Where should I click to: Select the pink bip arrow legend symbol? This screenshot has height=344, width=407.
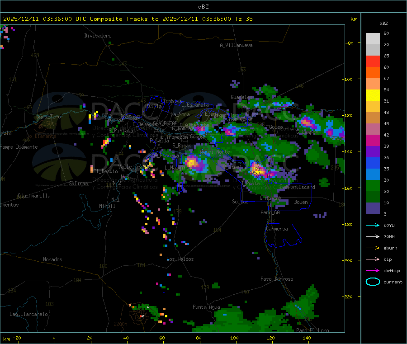coord(373,259)
